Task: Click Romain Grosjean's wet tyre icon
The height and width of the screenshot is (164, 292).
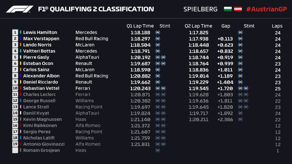Action: [158, 150]
